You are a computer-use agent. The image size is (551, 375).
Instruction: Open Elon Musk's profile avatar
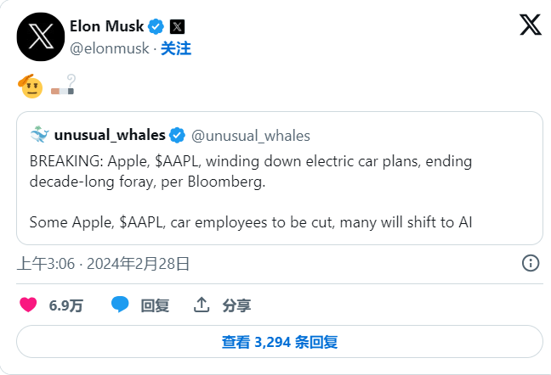[40, 37]
